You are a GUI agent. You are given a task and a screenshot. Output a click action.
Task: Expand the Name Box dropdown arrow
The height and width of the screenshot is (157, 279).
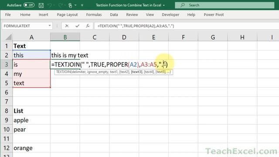pos(50,26)
